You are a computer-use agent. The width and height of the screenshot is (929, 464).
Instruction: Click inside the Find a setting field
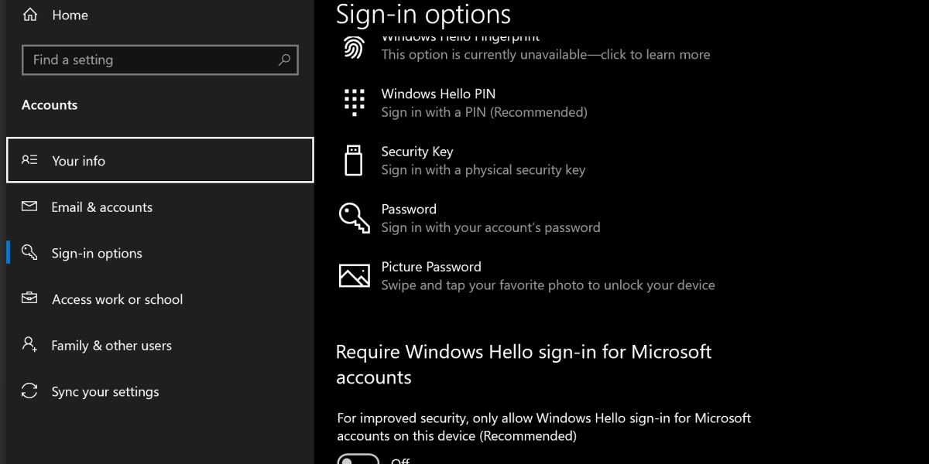pyautogui.click(x=139, y=60)
